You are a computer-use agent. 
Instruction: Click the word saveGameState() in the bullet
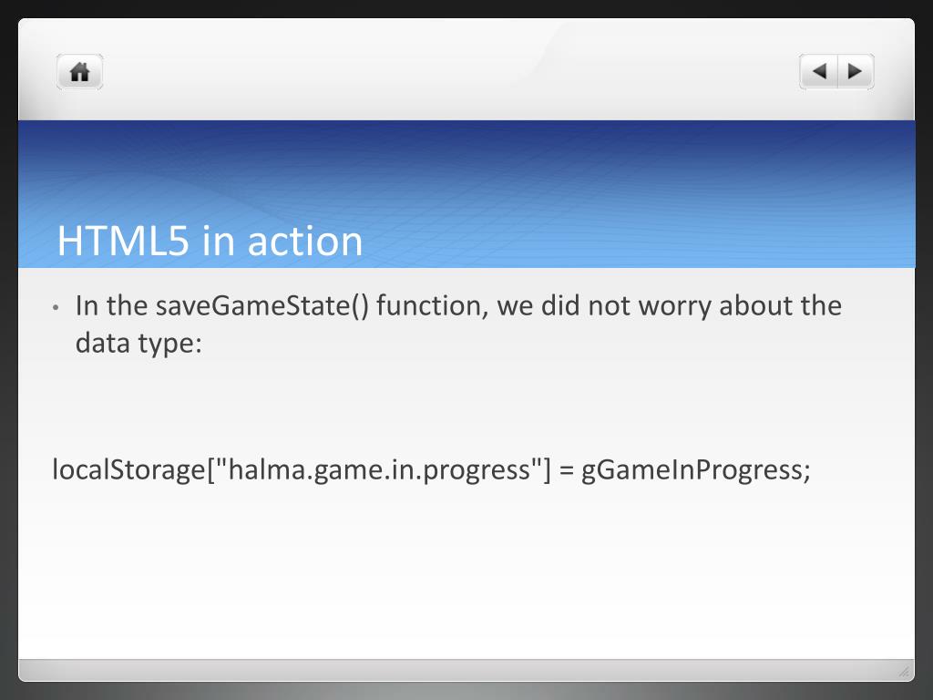coord(262,306)
